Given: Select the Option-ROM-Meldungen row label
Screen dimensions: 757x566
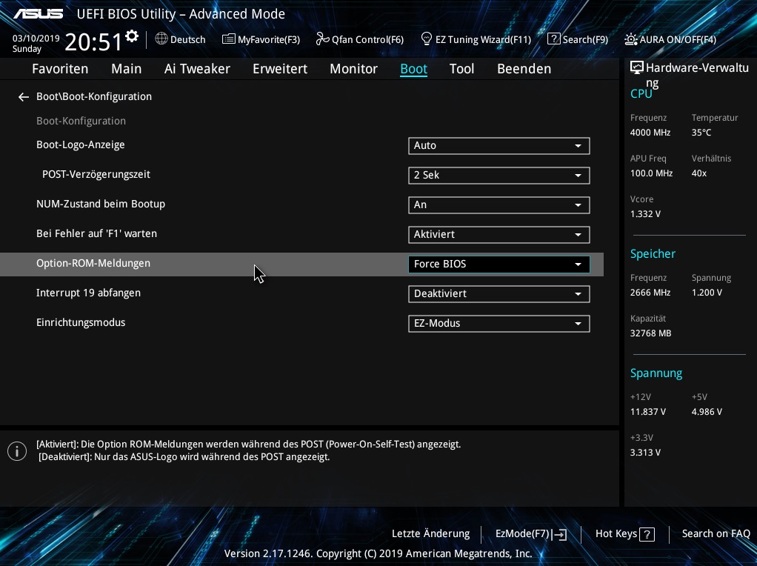Looking at the screenshot, I should tap(93, 263).
